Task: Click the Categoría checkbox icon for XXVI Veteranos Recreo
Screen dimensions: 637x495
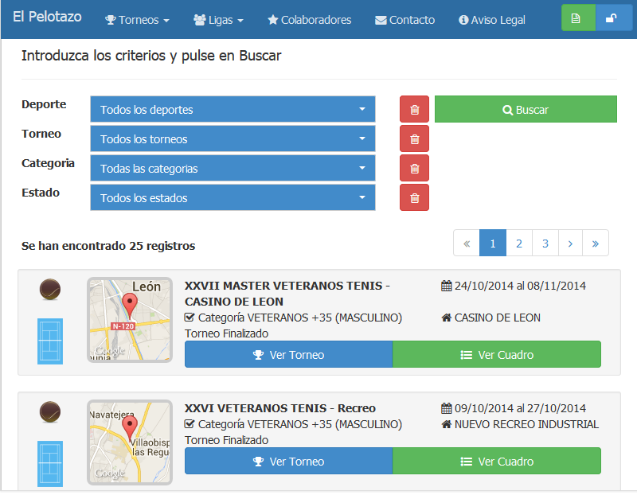Action: click(x=190, y=424)
